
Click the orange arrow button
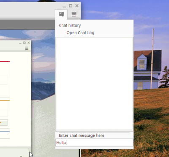click(x=4, y=122)
